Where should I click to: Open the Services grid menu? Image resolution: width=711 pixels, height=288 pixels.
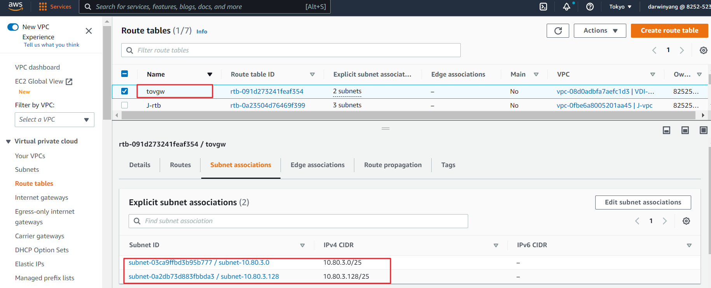pos(55,7)
